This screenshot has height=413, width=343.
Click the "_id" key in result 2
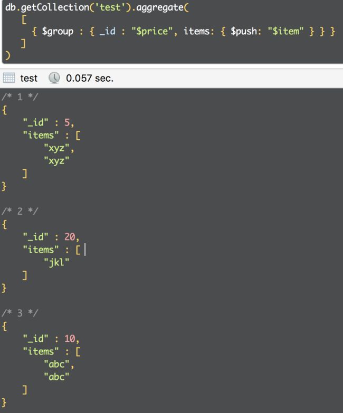[x=35, y=237]
